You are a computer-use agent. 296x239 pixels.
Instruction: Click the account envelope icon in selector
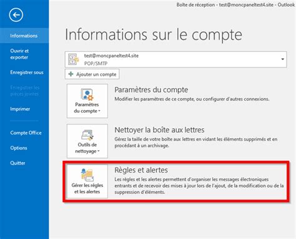point(74,59)
